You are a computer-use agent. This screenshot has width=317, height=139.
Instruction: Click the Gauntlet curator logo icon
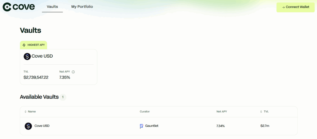(142, 126)
